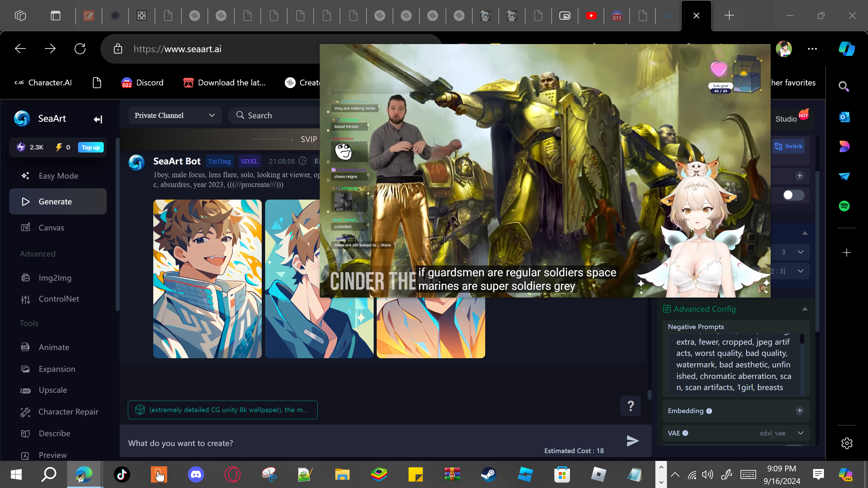Open Character Repair tool
Screen dimensions: 868x488
58,411
